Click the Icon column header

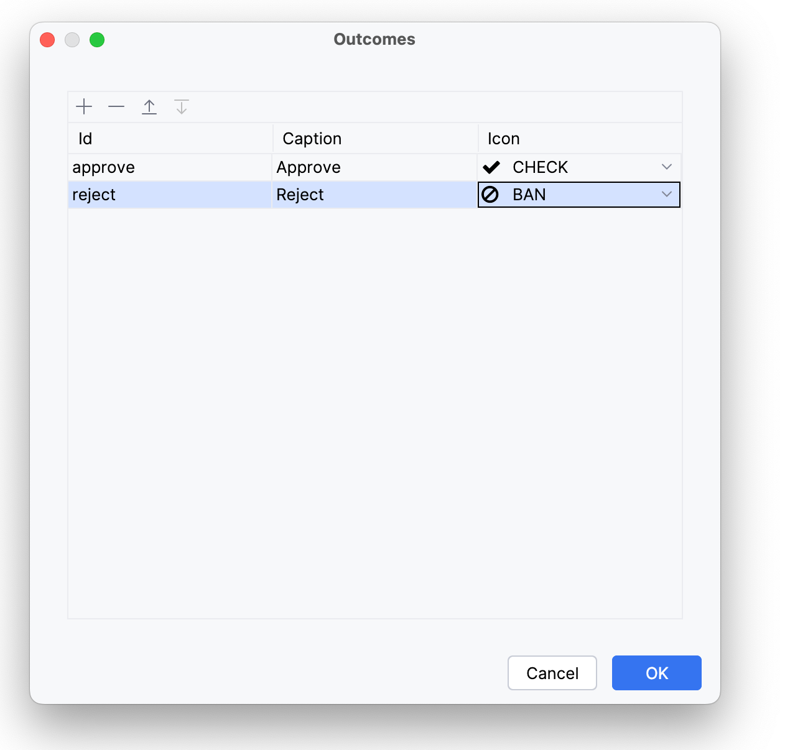(x=503, y=139)
